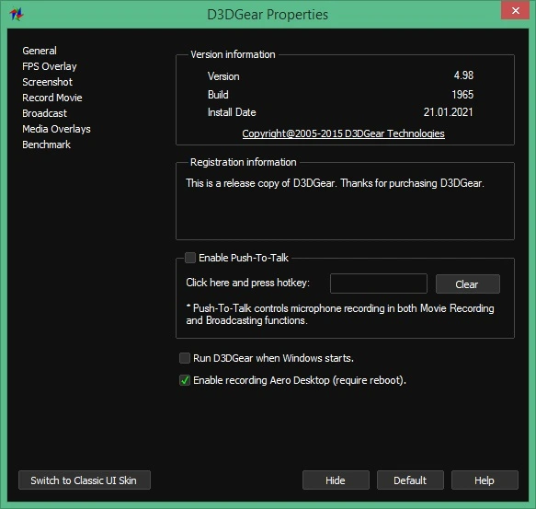Clear the Push-To-Talk hotkey
Viewport: 536px width, 509px height.
[x=468, y=284]
